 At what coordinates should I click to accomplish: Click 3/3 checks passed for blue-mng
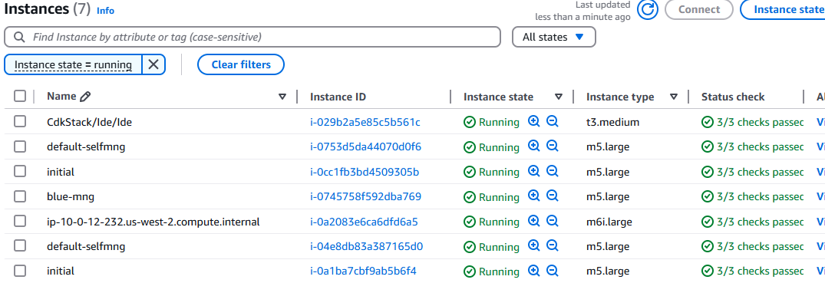(753, 197)
